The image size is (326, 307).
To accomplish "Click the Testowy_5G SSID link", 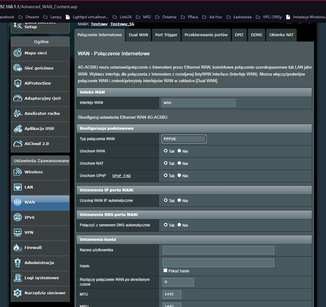I will pos(122,24).
